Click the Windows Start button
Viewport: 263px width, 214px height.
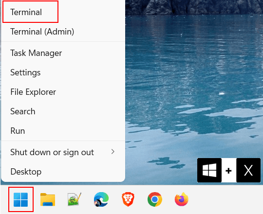pyautogui.click(x=21, y=199)
